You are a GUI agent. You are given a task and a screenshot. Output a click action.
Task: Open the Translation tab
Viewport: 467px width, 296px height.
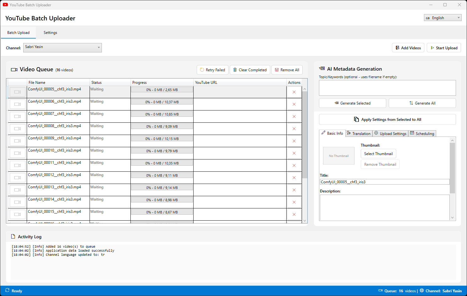pyautogui.click(x=359, y=133)
